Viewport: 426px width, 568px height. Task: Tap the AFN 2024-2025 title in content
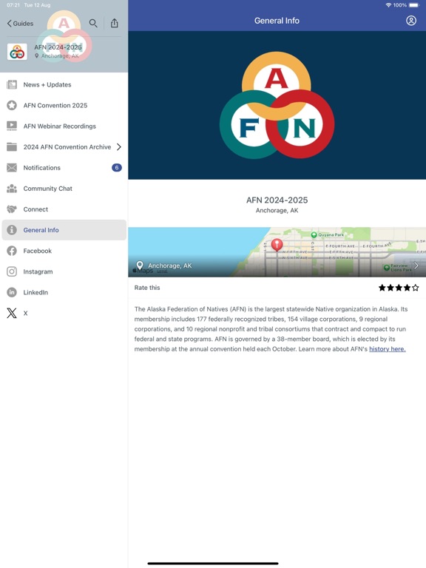[277, 200]
